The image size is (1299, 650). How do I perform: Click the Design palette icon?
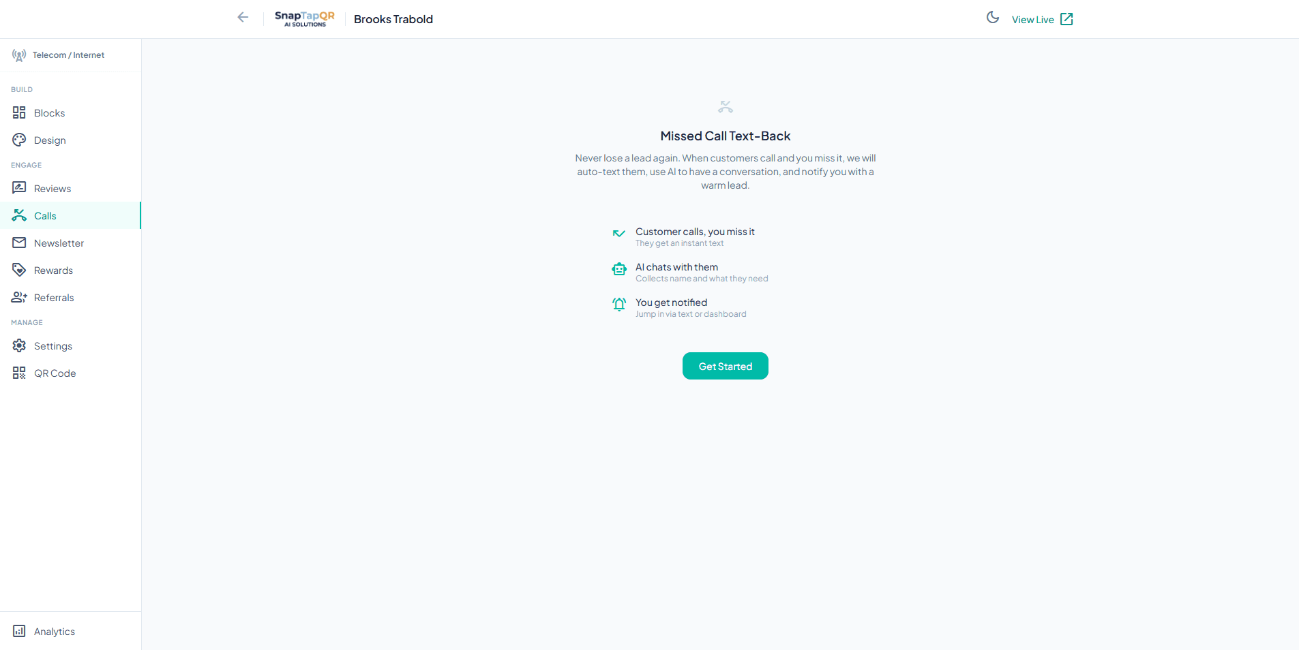click(19, 140)
